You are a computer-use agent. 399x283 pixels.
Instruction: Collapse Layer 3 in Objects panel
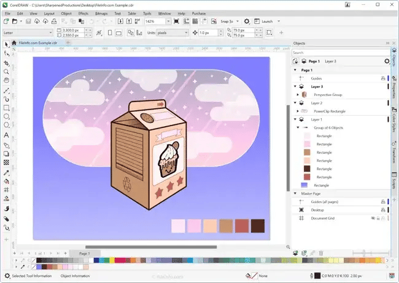(295, 87)
